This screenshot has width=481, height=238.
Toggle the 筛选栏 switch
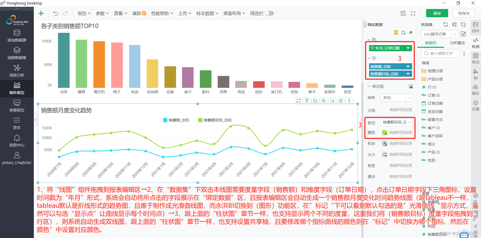click(x=269, y=13)
